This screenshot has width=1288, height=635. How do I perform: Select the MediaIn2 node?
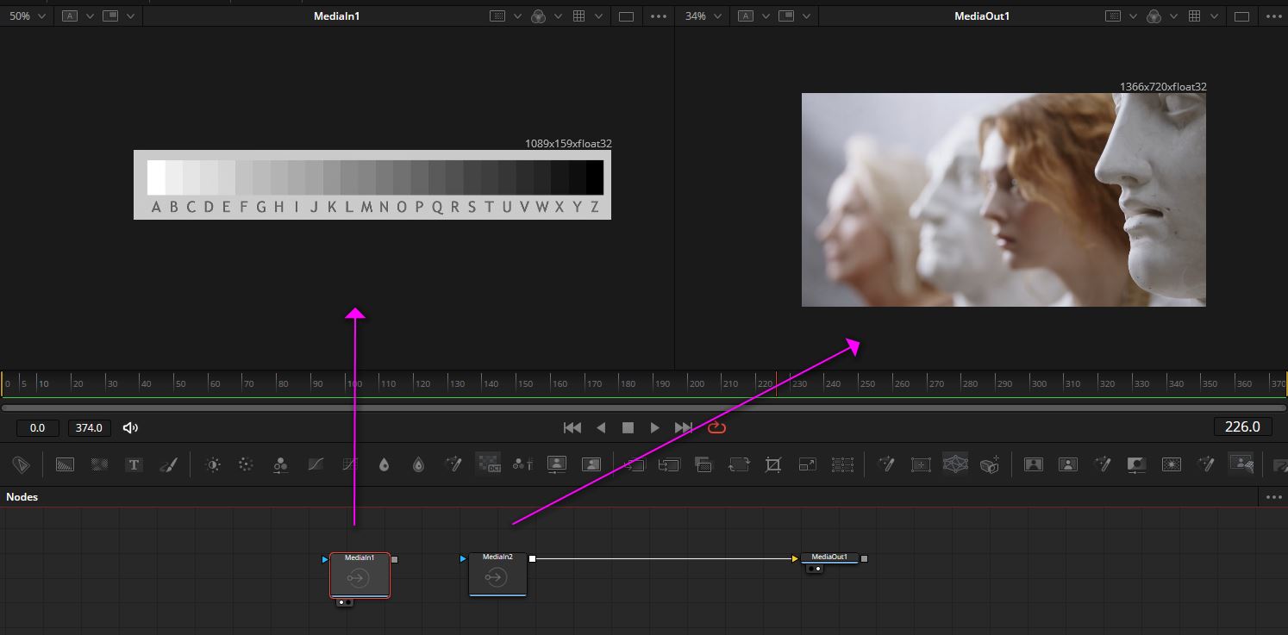(x=497, y=574)
